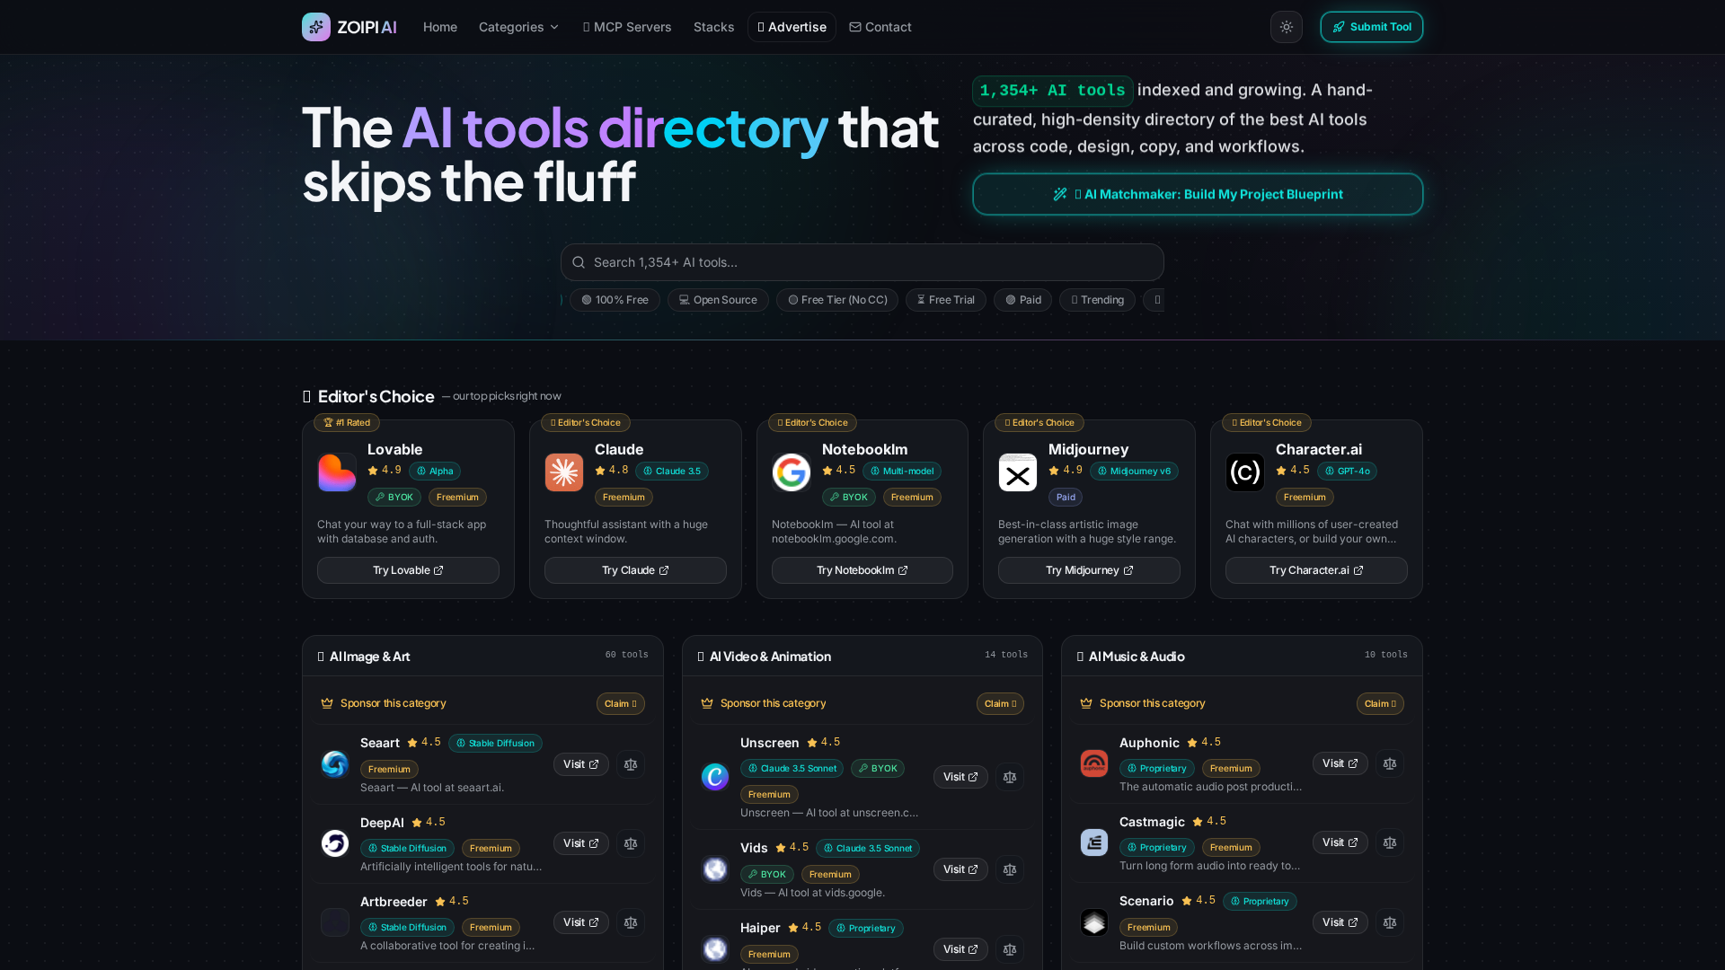Open the Contact nav link
This screenshot has width=1725, height=970.
(x=880, y=27)
